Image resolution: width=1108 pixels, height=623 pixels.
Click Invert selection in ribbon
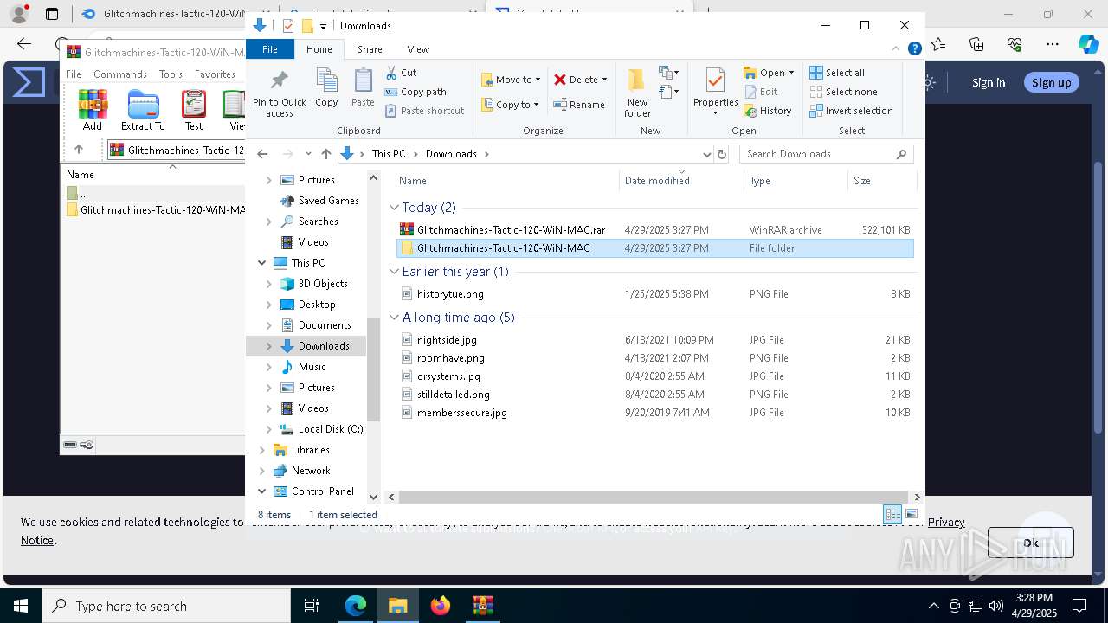(x=851, y=111)
